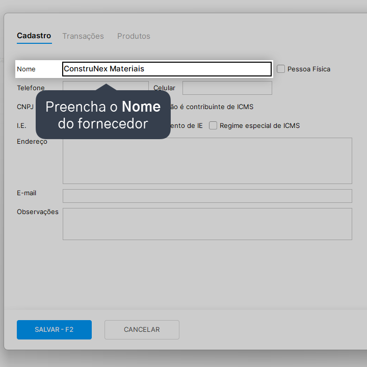Click inside the Endereço text area
This screenshot has height=367, width=367.
pos(207,161)
